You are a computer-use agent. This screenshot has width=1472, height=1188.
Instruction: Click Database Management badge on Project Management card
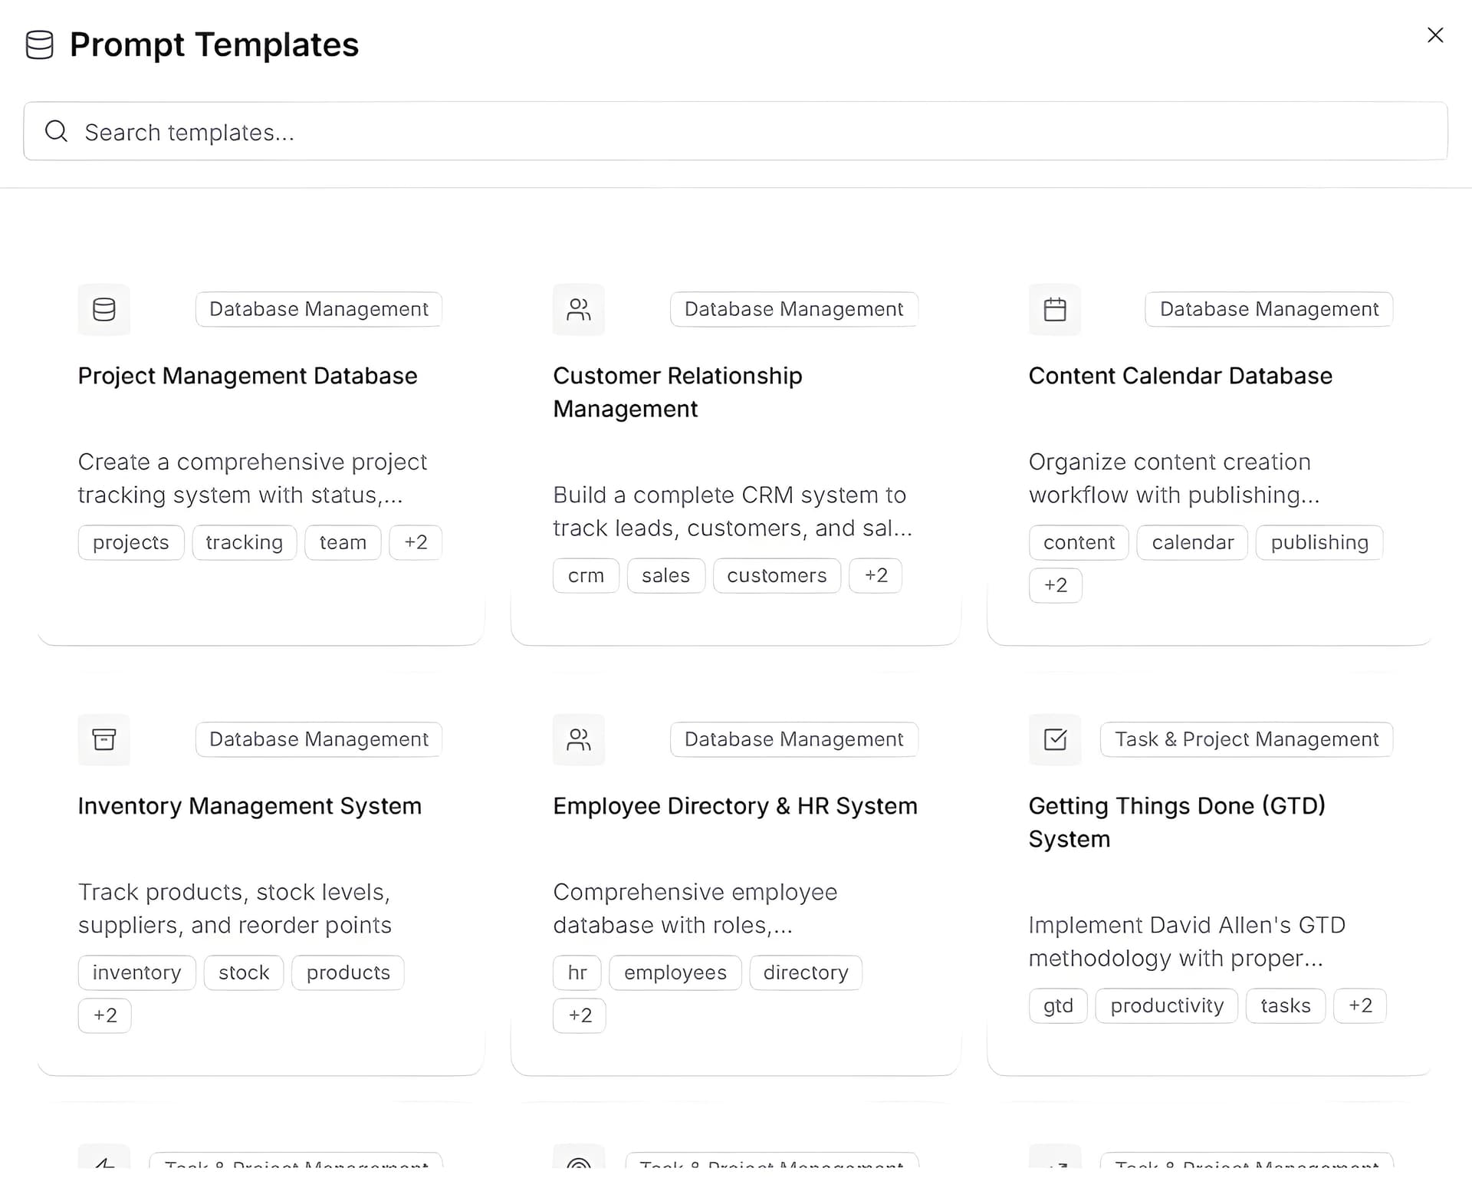pos(319,309)
